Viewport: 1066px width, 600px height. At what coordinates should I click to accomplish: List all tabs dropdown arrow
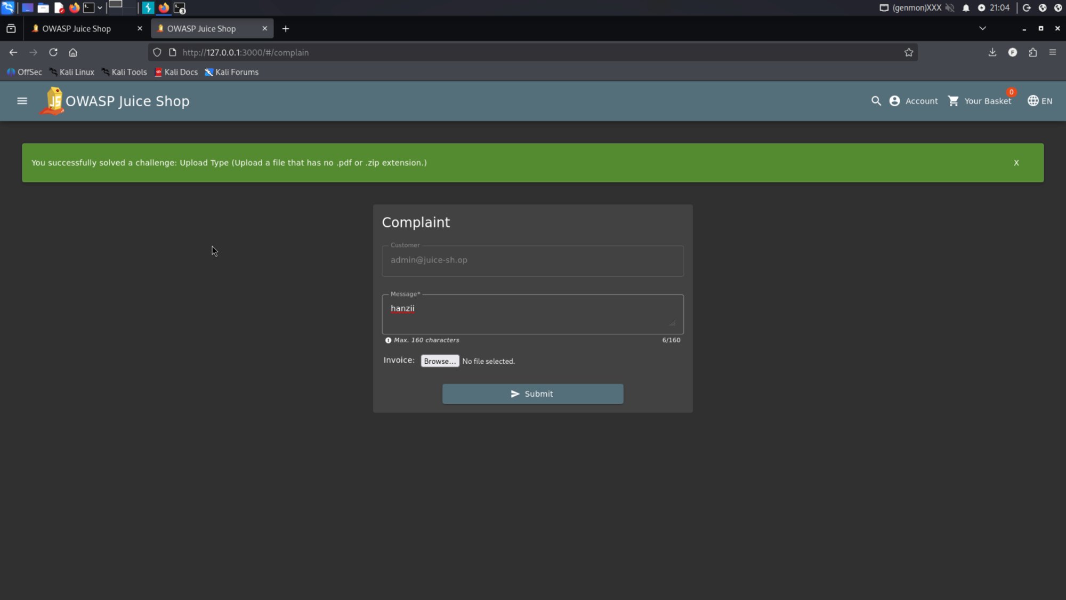[x=982, y=28]
